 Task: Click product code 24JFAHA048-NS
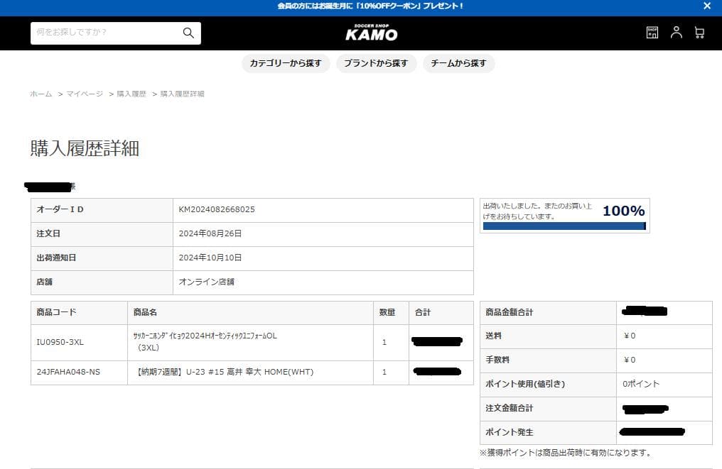(68, 372)
